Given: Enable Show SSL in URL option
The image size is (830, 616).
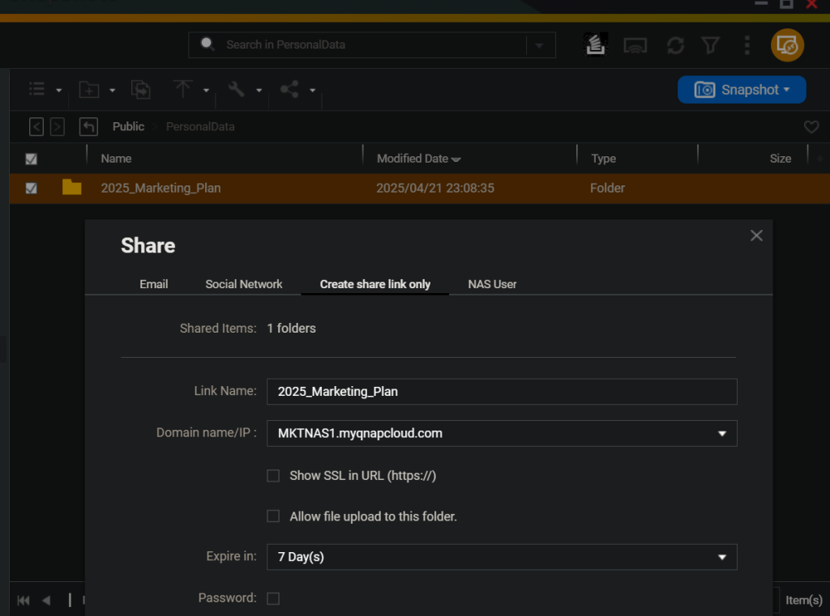Looking at the screenshot, I should click(x=273, y=475).
